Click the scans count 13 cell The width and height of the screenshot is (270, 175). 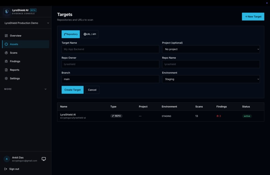point(197,116)
